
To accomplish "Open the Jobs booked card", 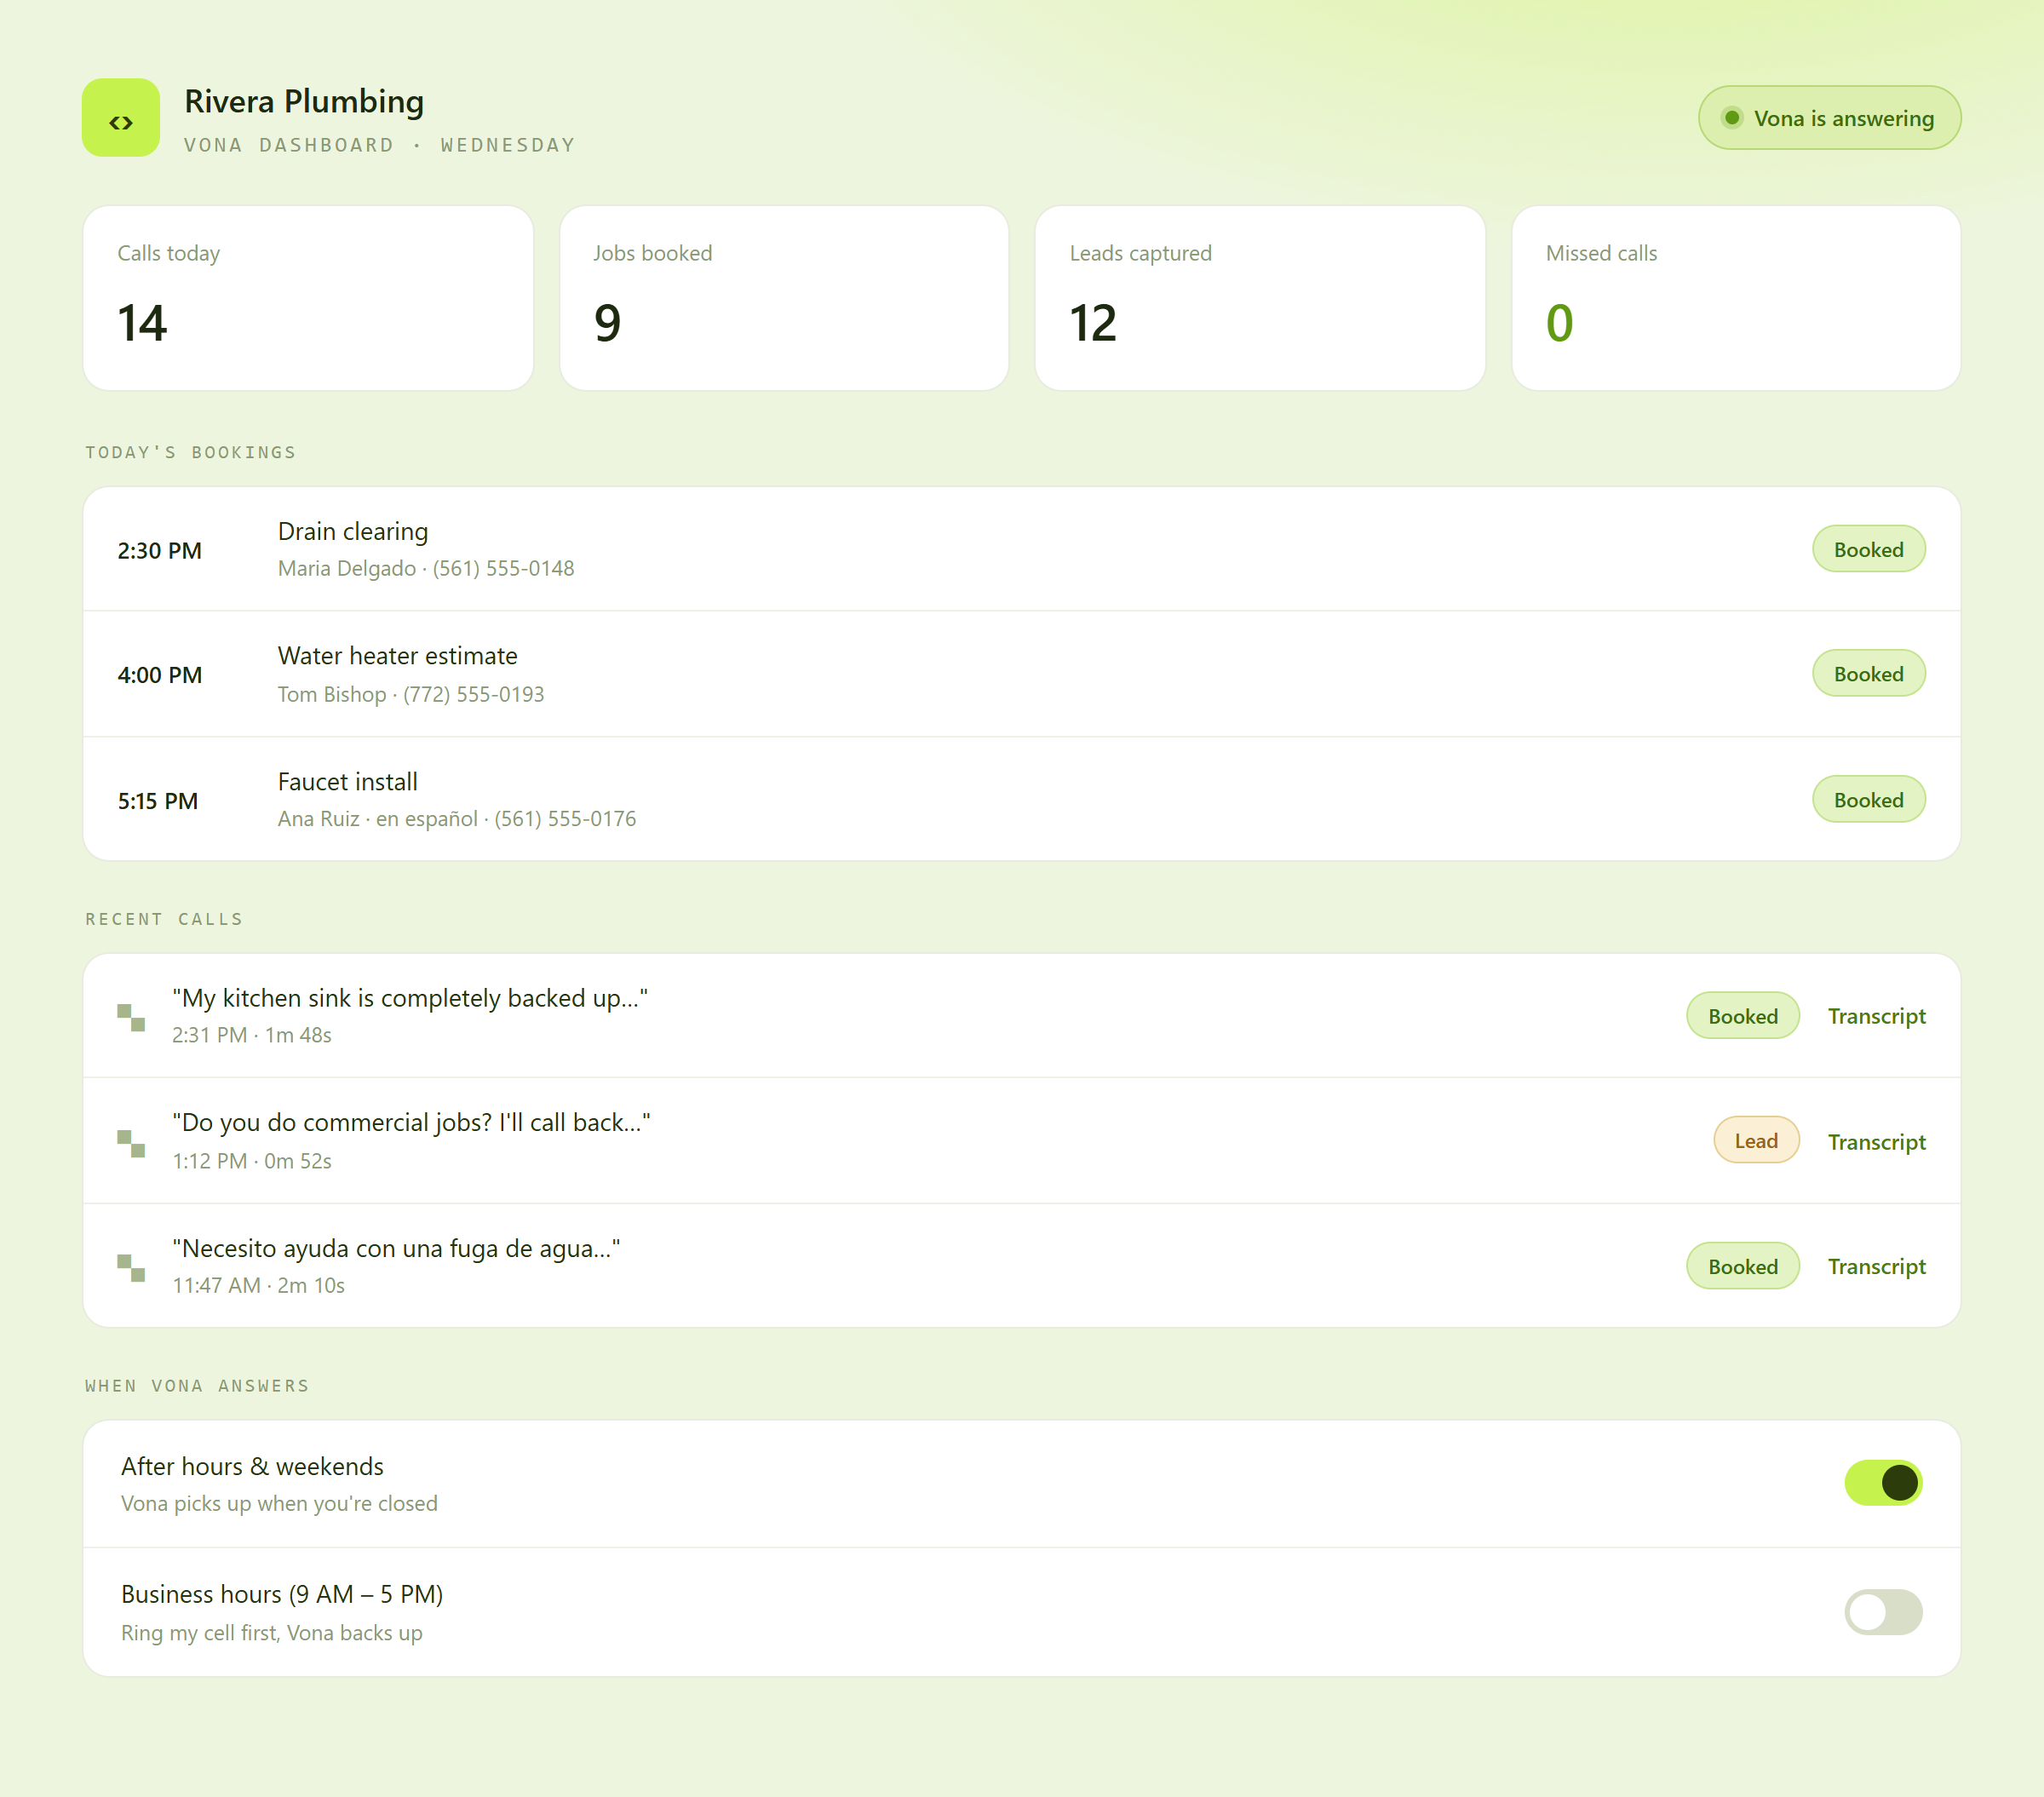I will 784,298.
